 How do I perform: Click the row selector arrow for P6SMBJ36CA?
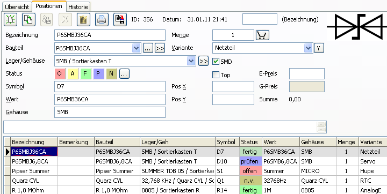(8, 152)
